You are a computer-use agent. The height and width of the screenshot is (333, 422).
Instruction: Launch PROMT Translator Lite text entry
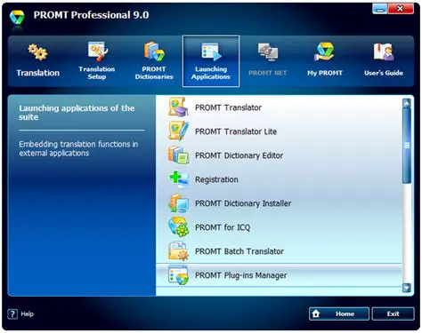click(x=236, y=131)
